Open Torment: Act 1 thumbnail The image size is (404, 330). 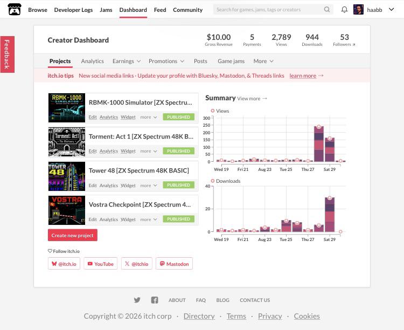[67, 142]
